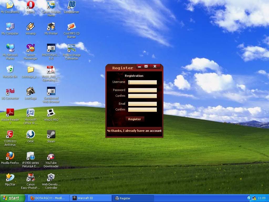Click the Confirm field under Password
The height and width of the screenshot is (202, 269).
(x=142, y=96)
